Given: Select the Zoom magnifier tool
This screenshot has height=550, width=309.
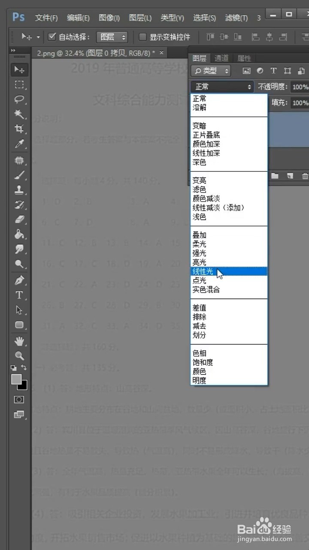Looking at the screenshot, I should [x=19, y=356].
